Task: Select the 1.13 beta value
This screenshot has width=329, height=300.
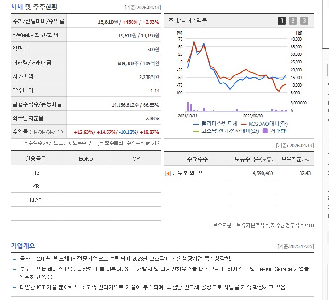Action: click(155, 91)
